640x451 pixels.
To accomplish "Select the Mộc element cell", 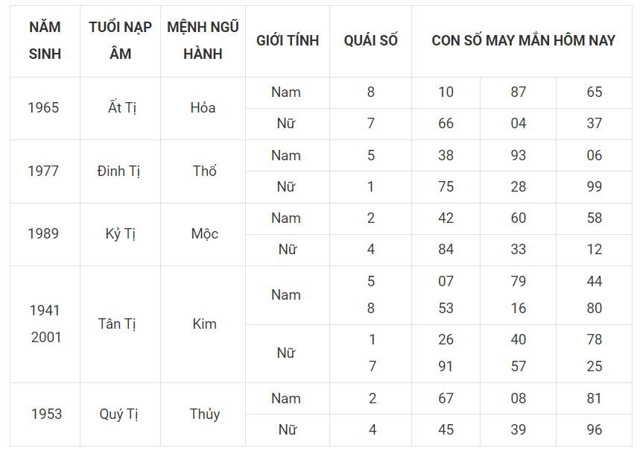I will 204,233.
